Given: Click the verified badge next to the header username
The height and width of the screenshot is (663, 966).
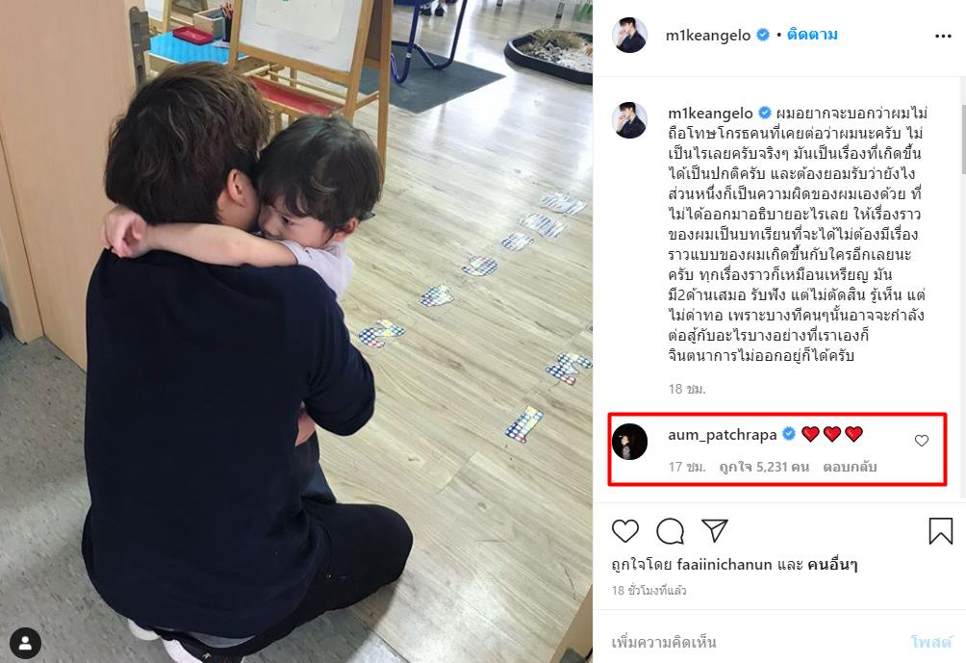Looking at the screenshot, I should [x=763, y=35].
